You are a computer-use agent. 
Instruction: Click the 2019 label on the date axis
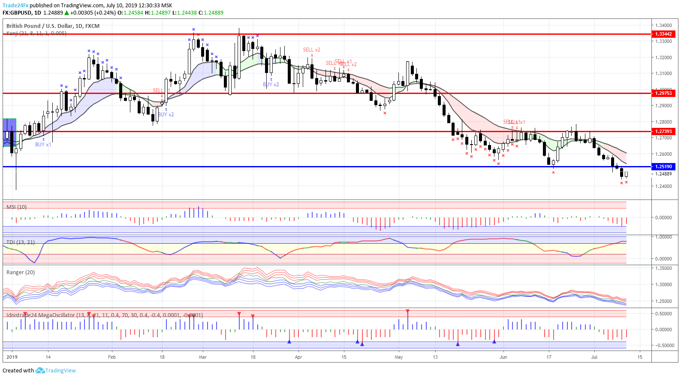(x=12, y=357)
